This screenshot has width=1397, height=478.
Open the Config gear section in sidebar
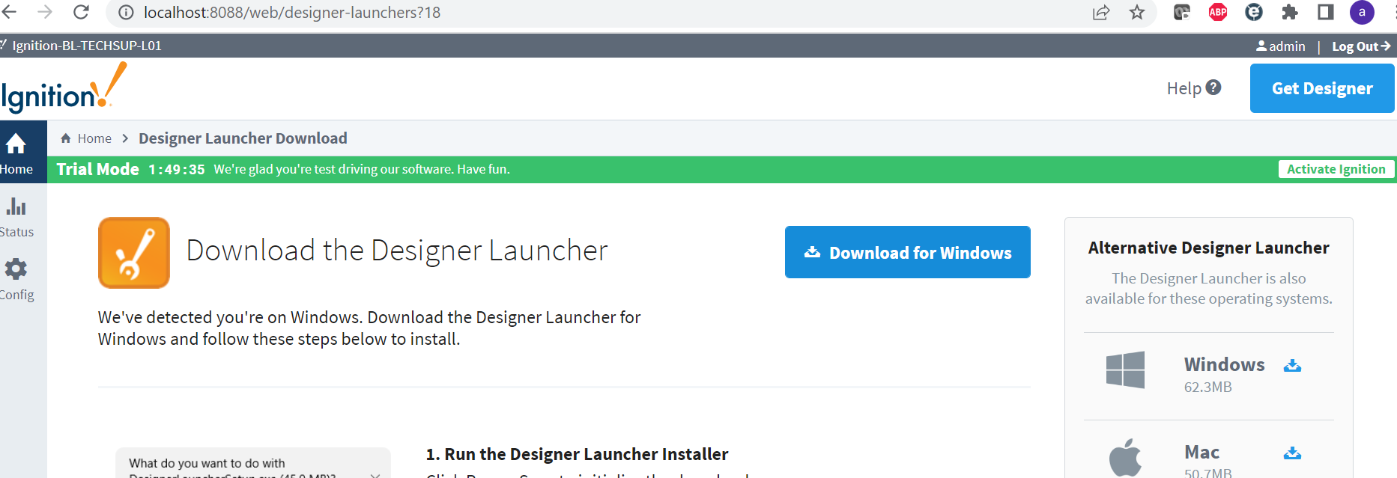point(16,279)
